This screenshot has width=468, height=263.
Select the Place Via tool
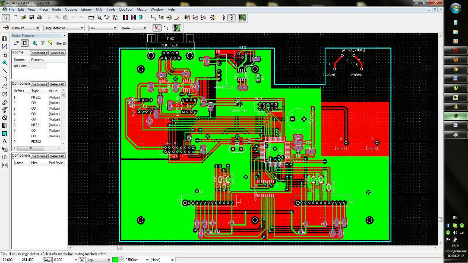(x=5, y=62)
